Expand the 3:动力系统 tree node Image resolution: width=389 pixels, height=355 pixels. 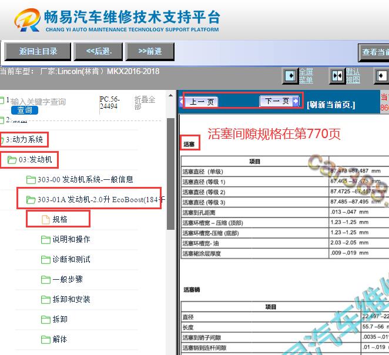[x=24, y=140]
